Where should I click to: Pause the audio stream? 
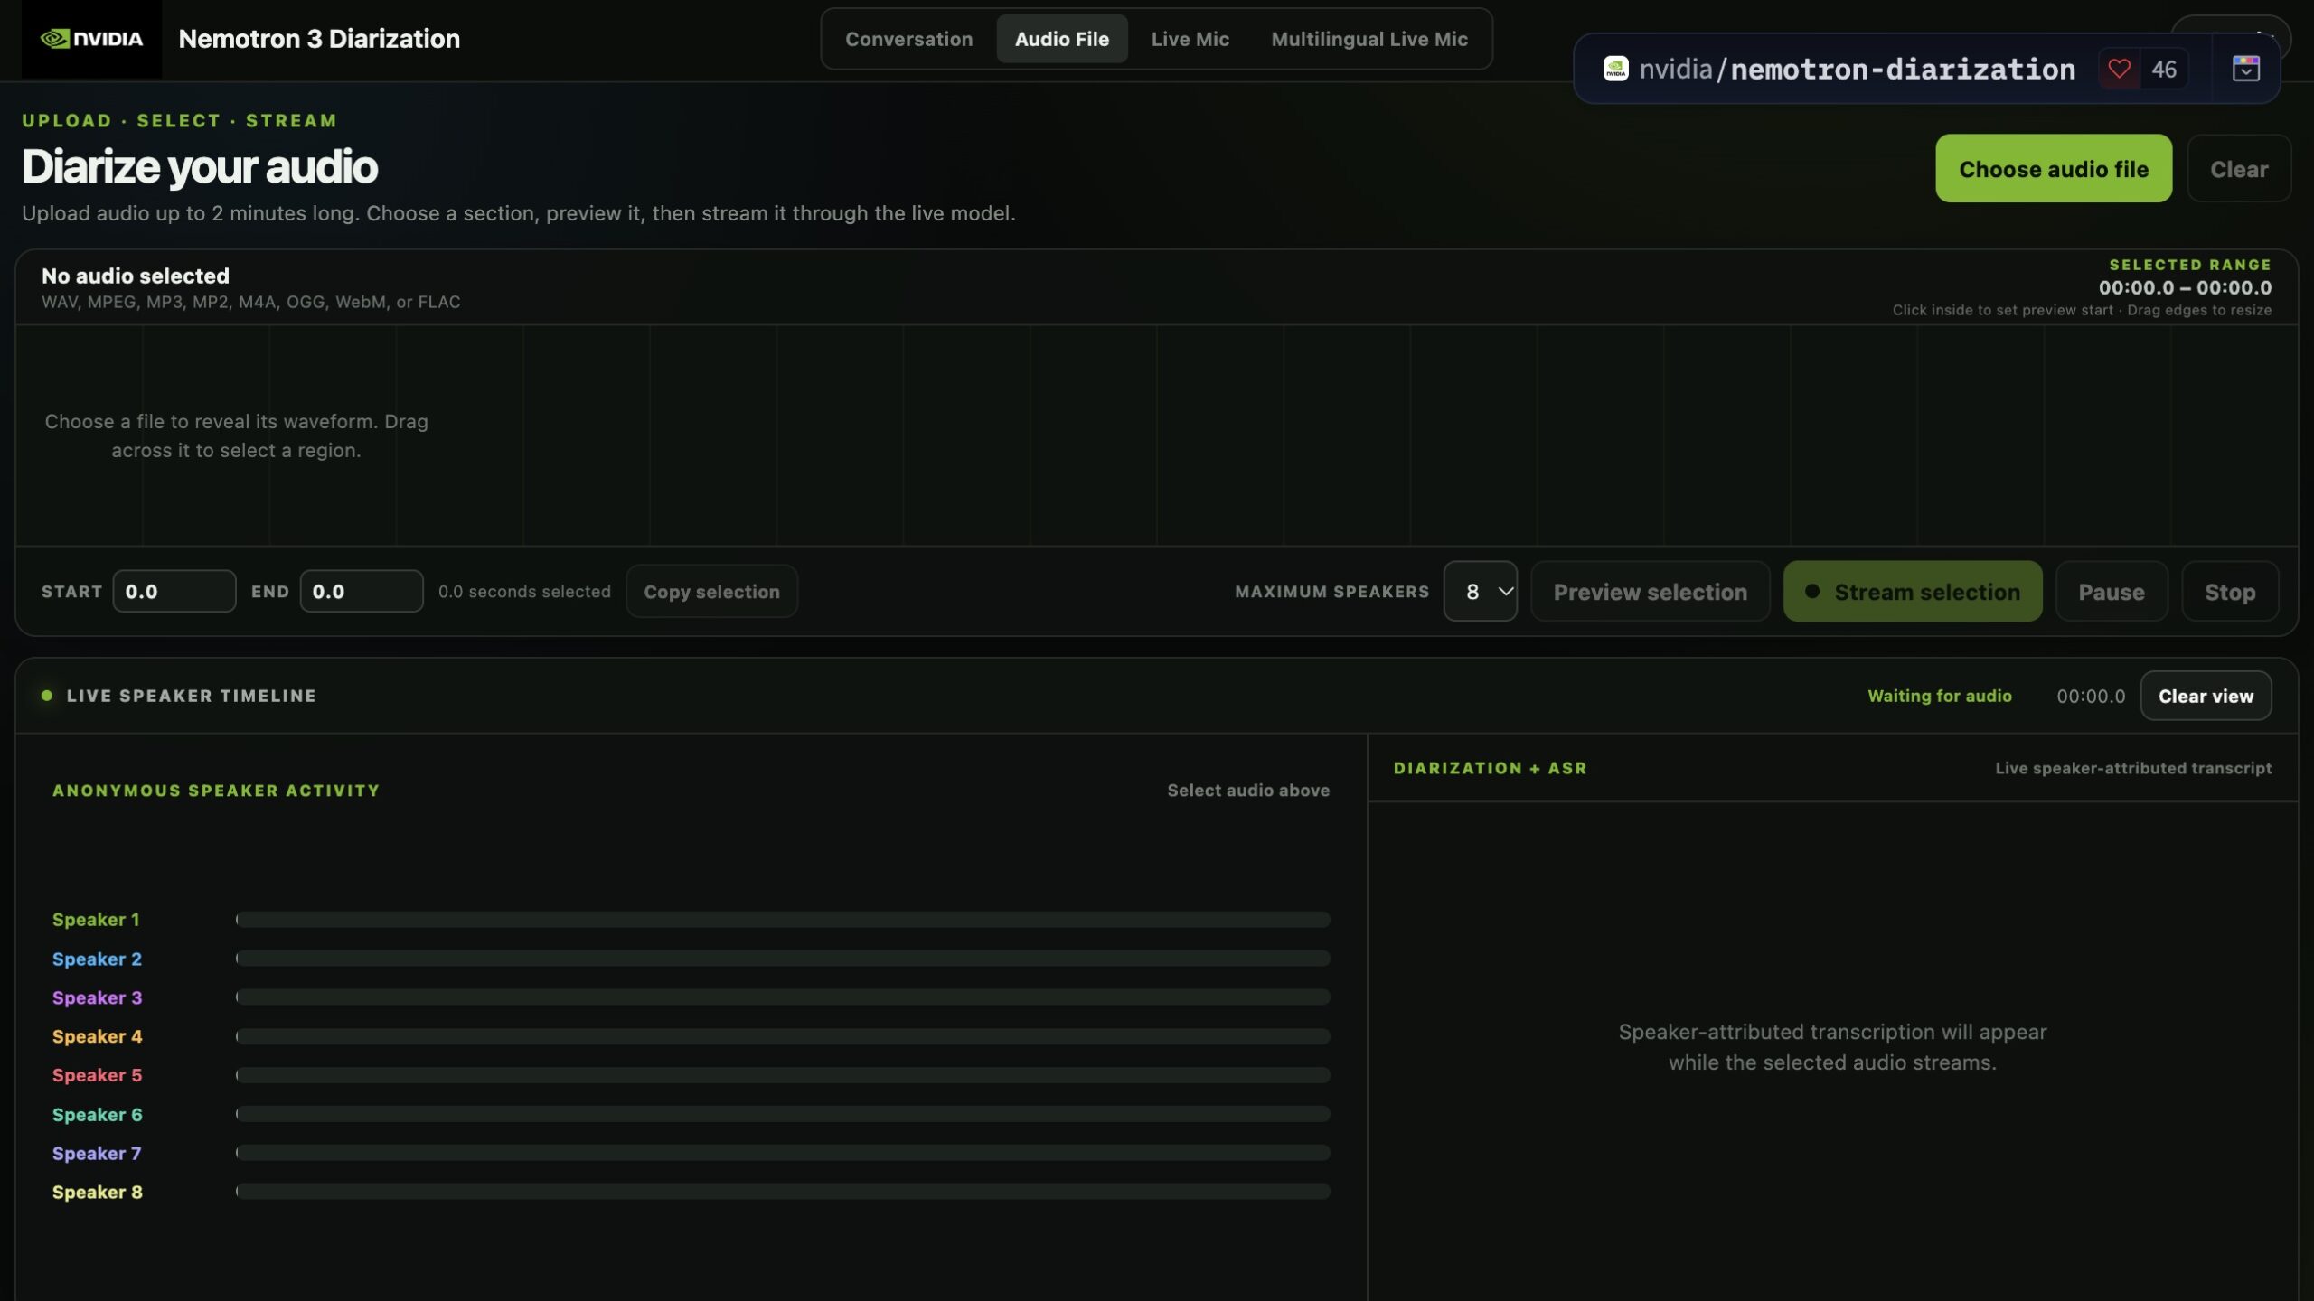click(2111, 592)
